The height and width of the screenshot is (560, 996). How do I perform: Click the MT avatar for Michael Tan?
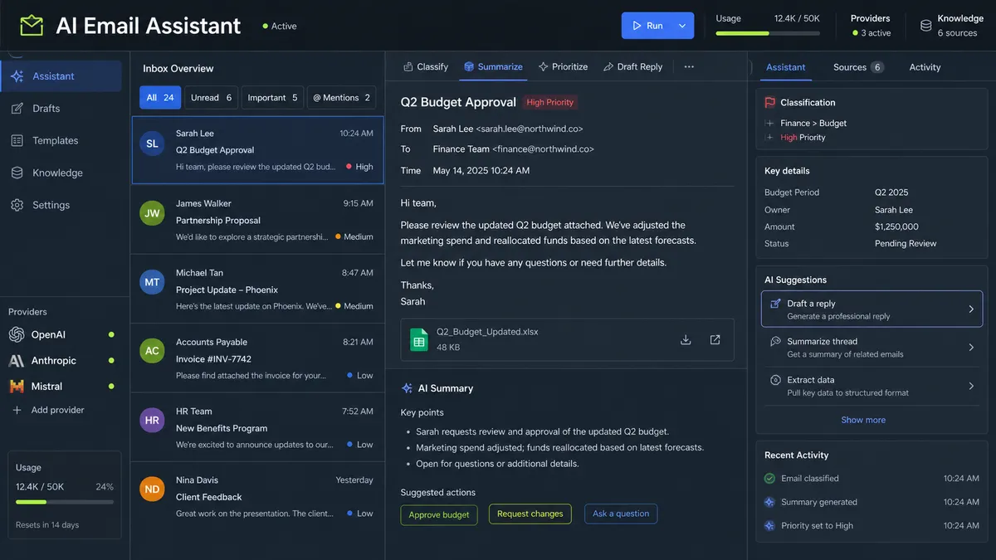152,282
